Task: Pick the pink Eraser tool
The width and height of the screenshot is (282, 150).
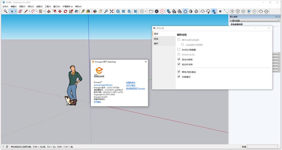Action: [x=20, y=11]
